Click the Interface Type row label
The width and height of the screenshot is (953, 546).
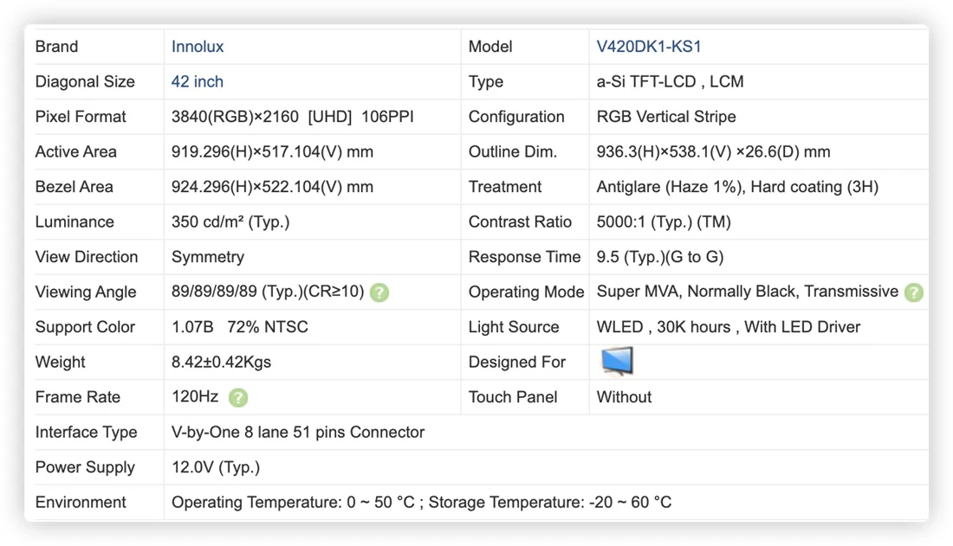[87, 432]
